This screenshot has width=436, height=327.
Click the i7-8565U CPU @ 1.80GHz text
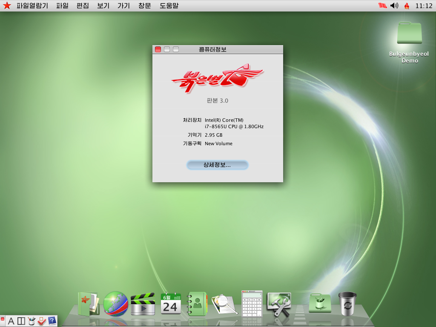[234, 126]
